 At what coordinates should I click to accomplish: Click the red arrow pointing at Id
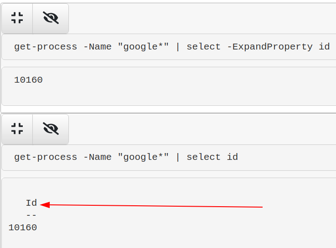pyautogui.click(x=155, y=206)
